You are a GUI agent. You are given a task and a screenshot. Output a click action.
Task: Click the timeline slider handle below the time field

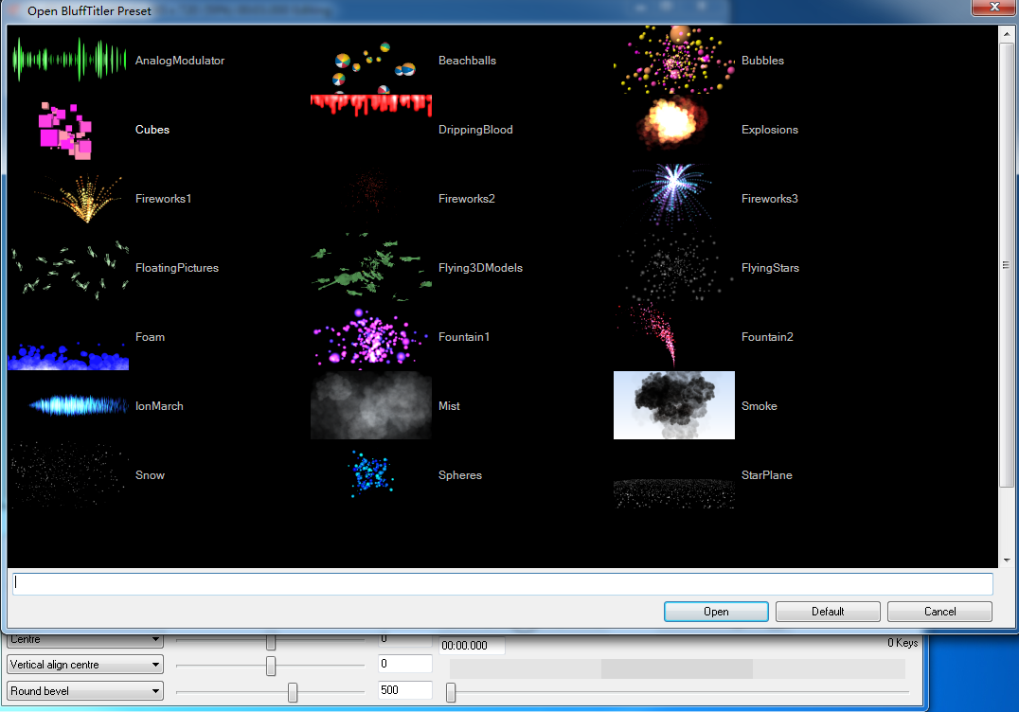click(451, 692)
